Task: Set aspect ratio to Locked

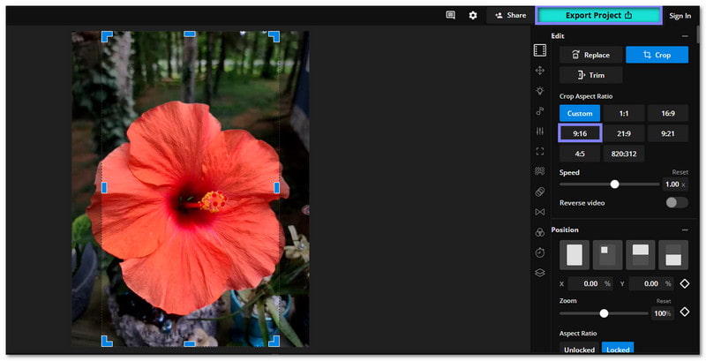Action: point(618,350)
